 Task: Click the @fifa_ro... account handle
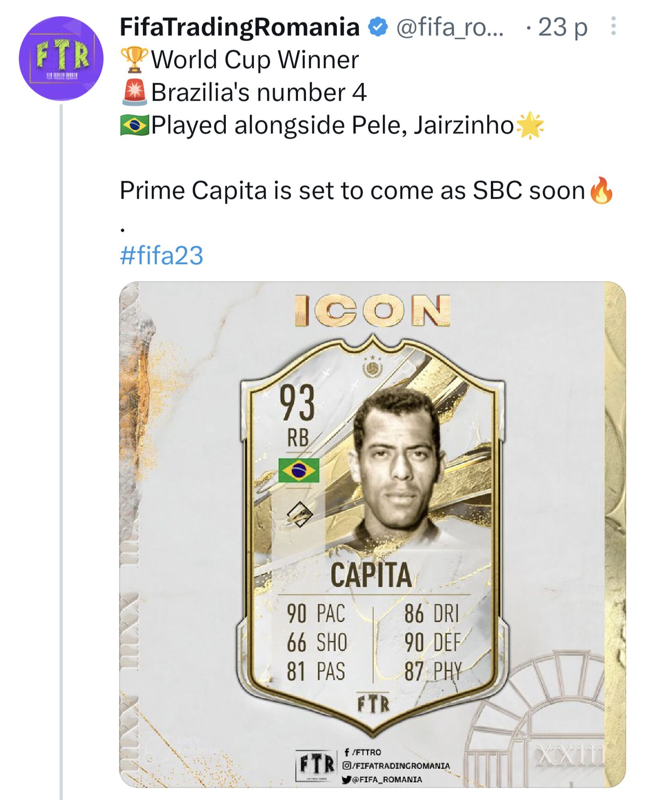(450, 27)
